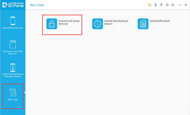Click the Wondershare Dr.Fone logo
190x115 pixels.
coord(13,5)
